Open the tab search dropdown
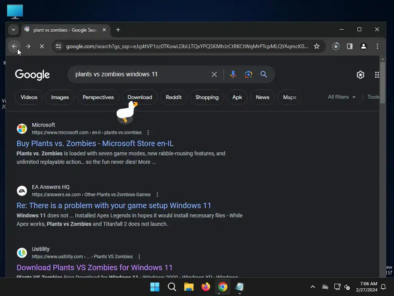 pyautogui.click(x=13, y=30)
